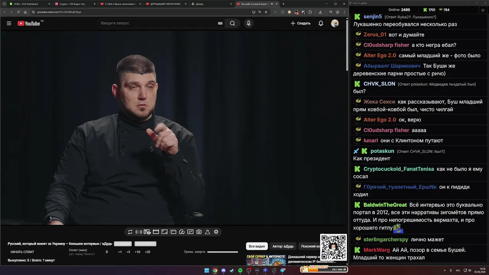Open the zoom magnifier icon in address bar
Viewport: 489px width, 275px height.
tap(260, 12)
